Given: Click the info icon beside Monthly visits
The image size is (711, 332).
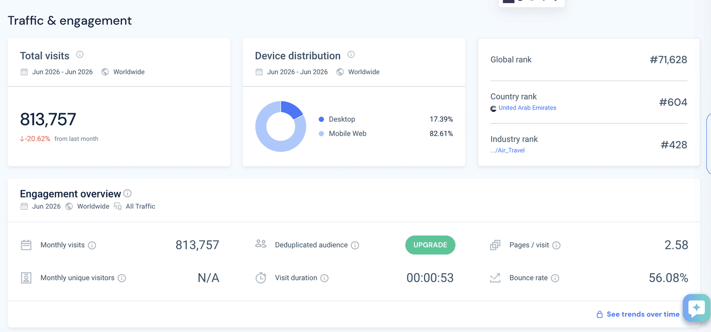Looking at the screenshot, I should pyautogui.click(x=92, y=245).
